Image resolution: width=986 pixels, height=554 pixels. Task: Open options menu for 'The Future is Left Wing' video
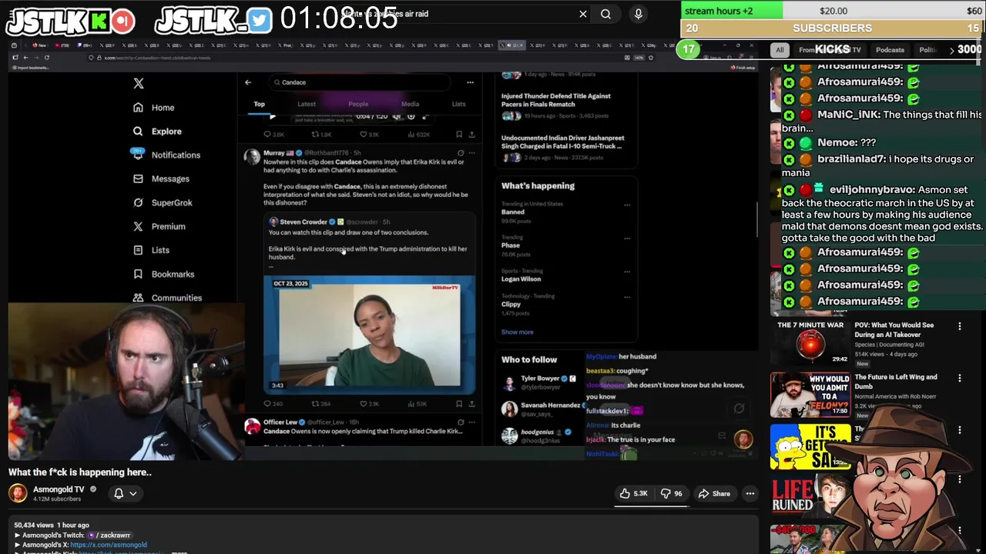click(x=960, y=379)
